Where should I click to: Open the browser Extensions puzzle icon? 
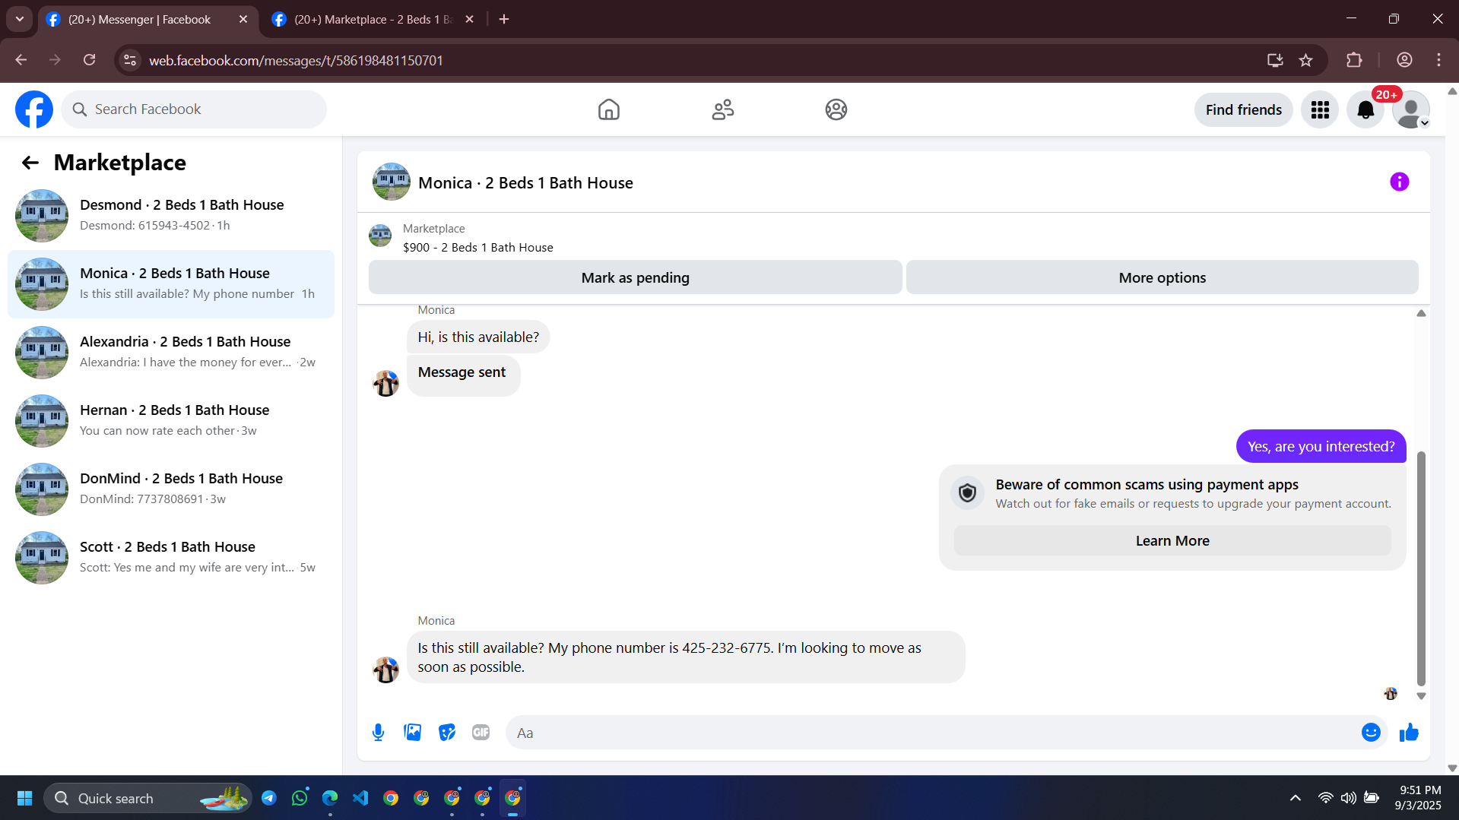coord(1354,60)
